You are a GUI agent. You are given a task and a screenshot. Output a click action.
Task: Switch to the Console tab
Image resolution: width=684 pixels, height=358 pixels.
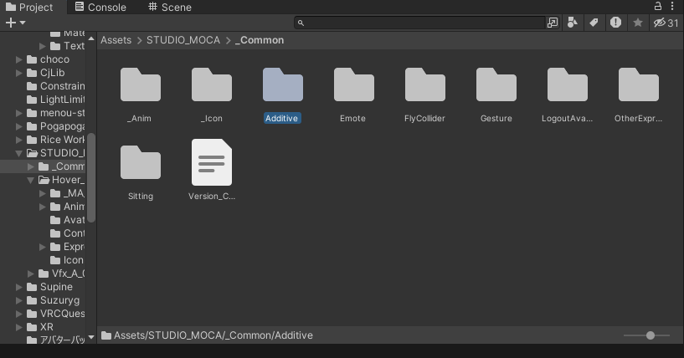tap(100, 7)
